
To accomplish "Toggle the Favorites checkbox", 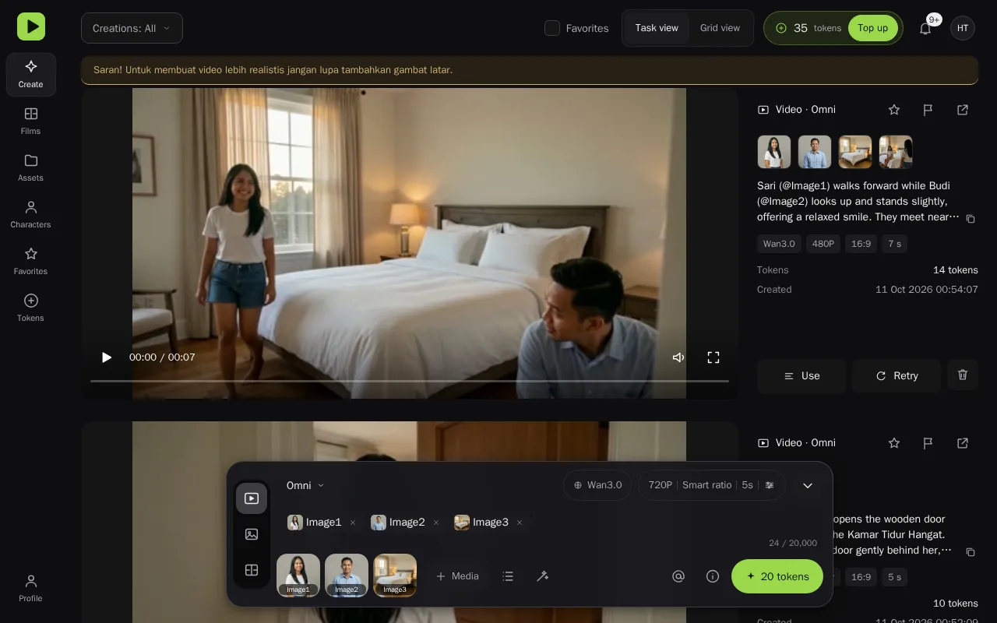I will [552, 28].
